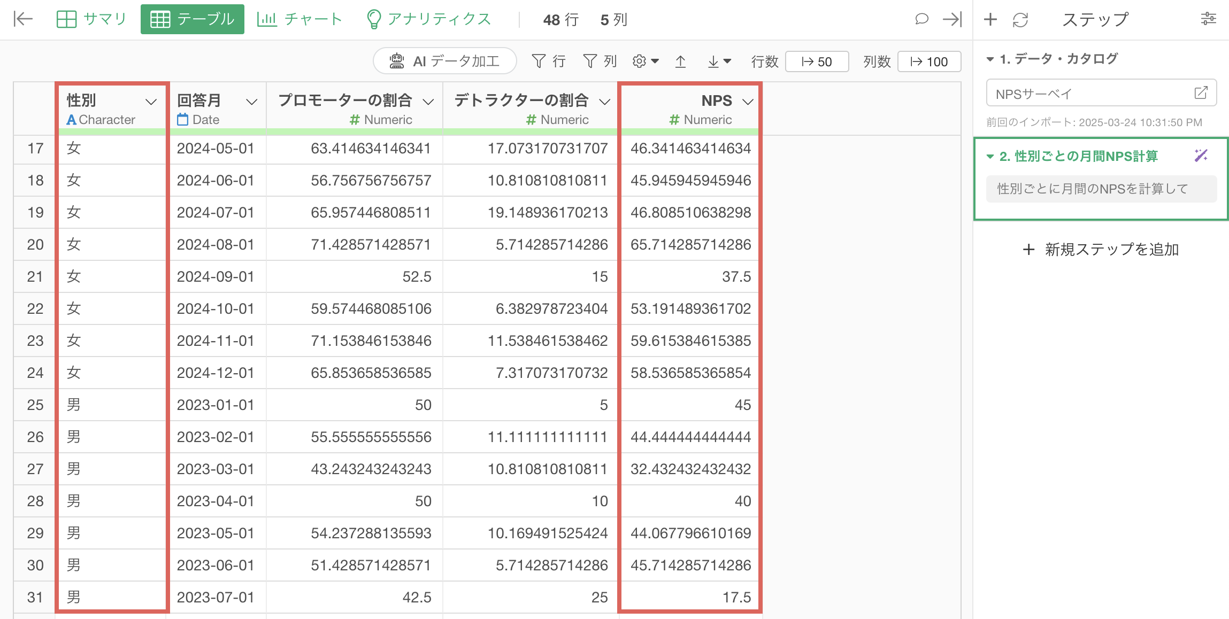Open the gear settings dropdown

coord(645,61)
